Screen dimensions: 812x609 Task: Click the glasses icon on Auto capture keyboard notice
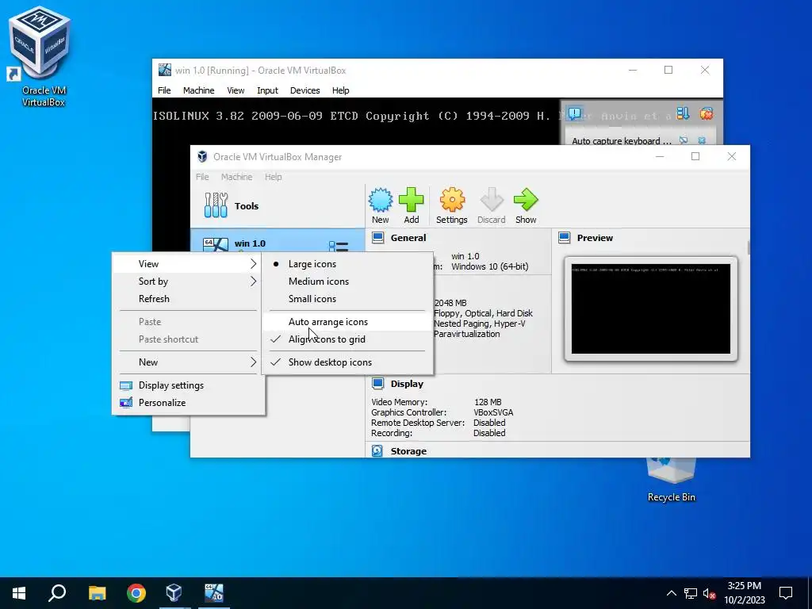pos(684,140)
